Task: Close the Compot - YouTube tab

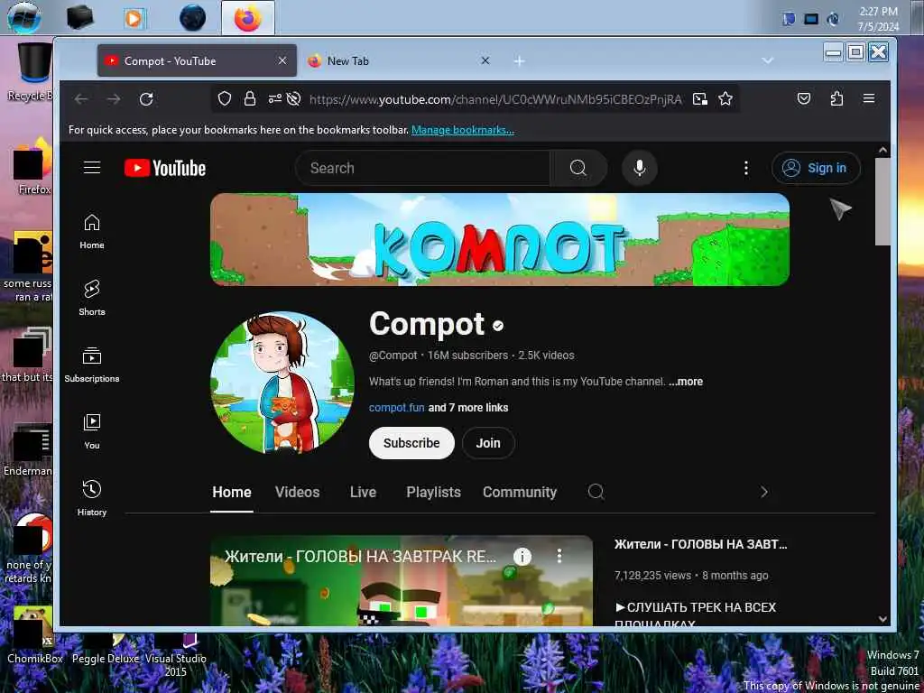Action: click(282, 60)
